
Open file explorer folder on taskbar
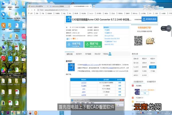point(19,113)
